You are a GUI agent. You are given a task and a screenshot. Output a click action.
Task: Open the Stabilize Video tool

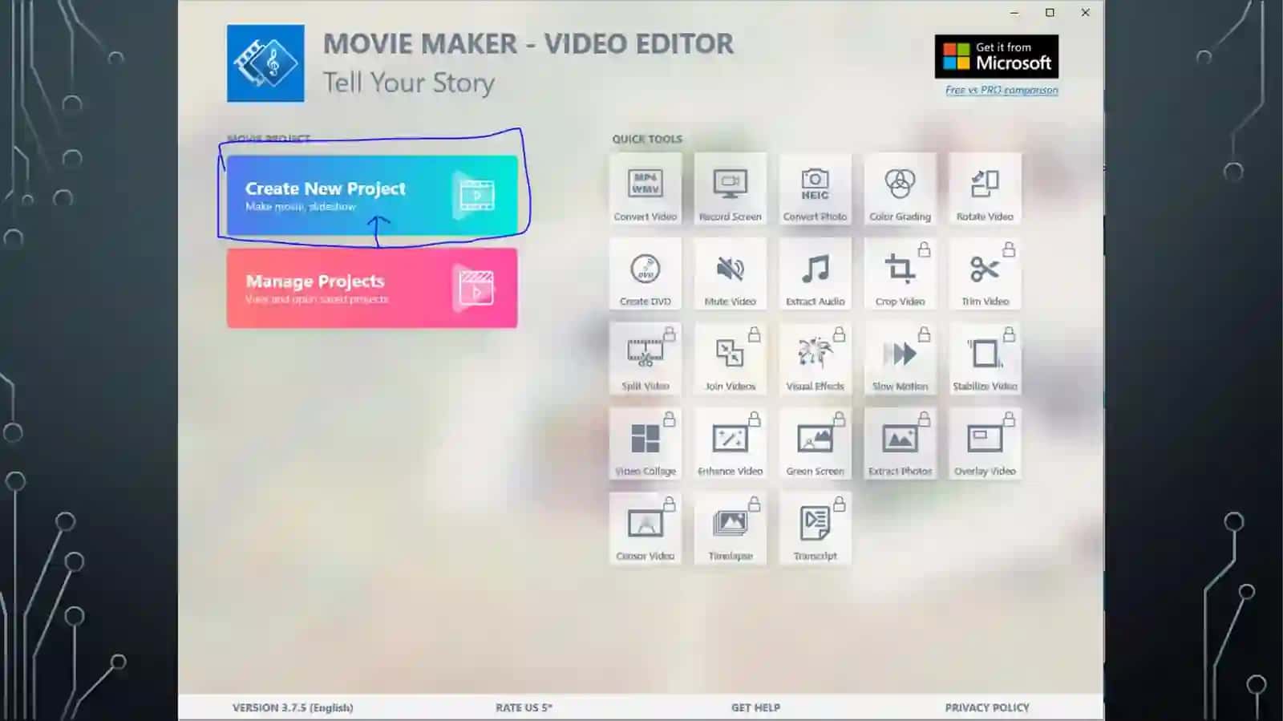pos(986,358)
